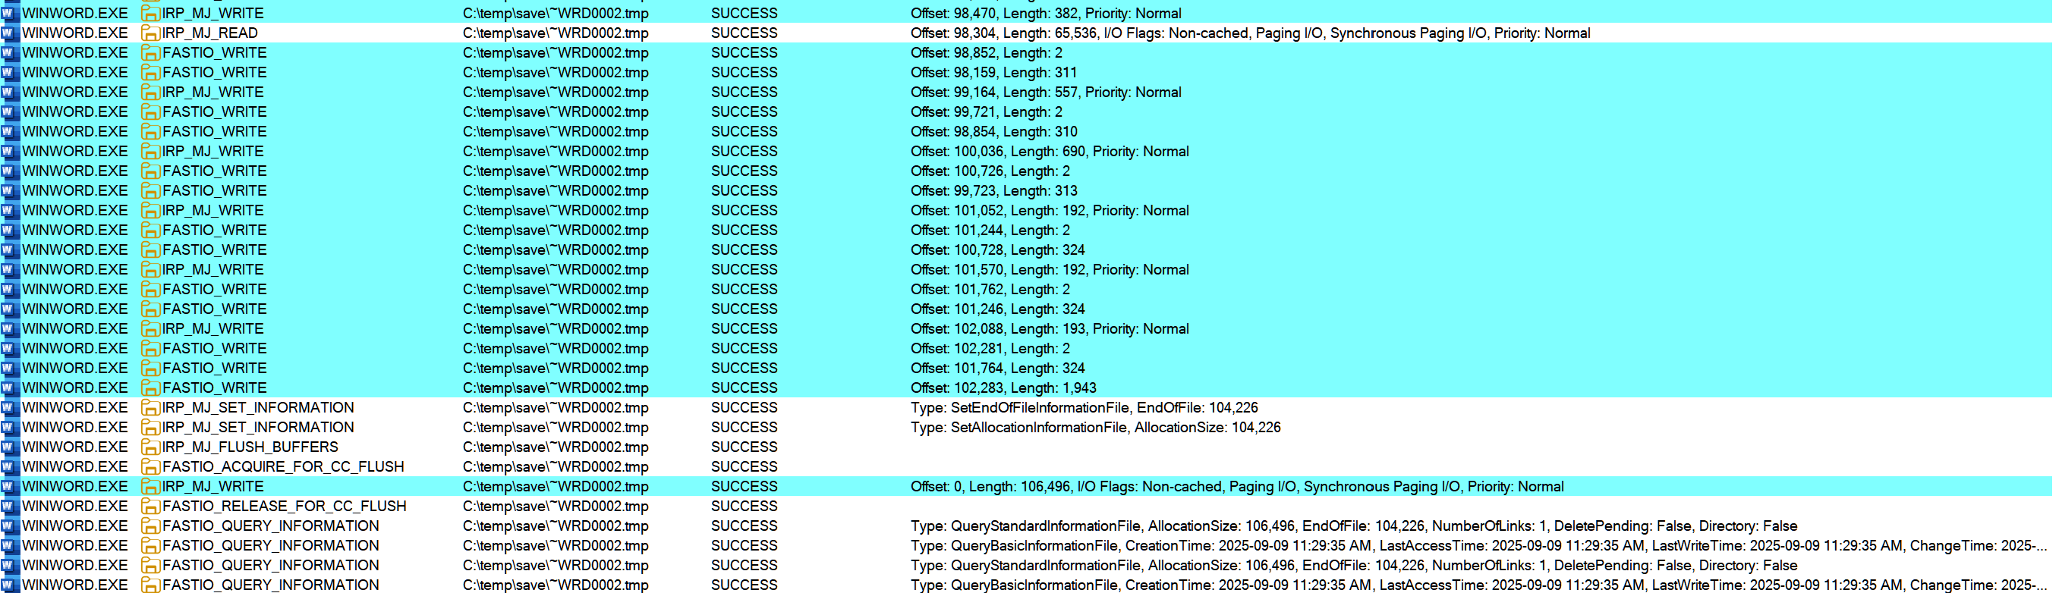Click WINWORD.EXE process name on FASTIO_RELEASE_FOR_CC_FLUSH row
Viewport: 2062px width, 593px height.
point(74,507)
